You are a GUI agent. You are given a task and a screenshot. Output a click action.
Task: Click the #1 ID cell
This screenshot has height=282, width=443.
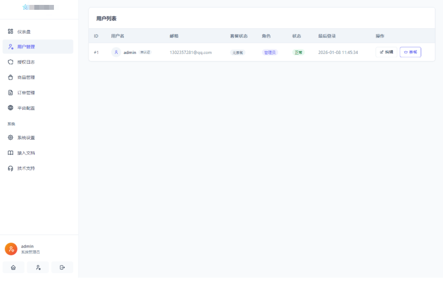pyautogui.click(x=96, y=52)
